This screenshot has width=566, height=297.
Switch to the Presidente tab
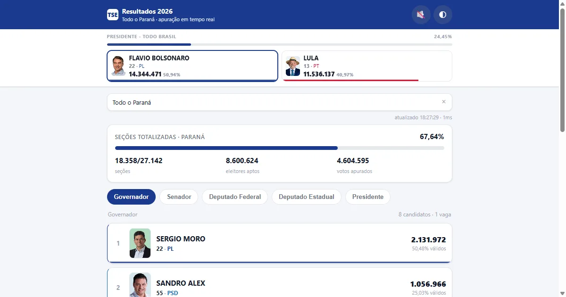point(368,197)
